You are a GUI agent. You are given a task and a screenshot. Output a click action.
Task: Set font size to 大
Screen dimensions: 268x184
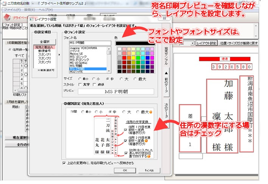point(121,79)
